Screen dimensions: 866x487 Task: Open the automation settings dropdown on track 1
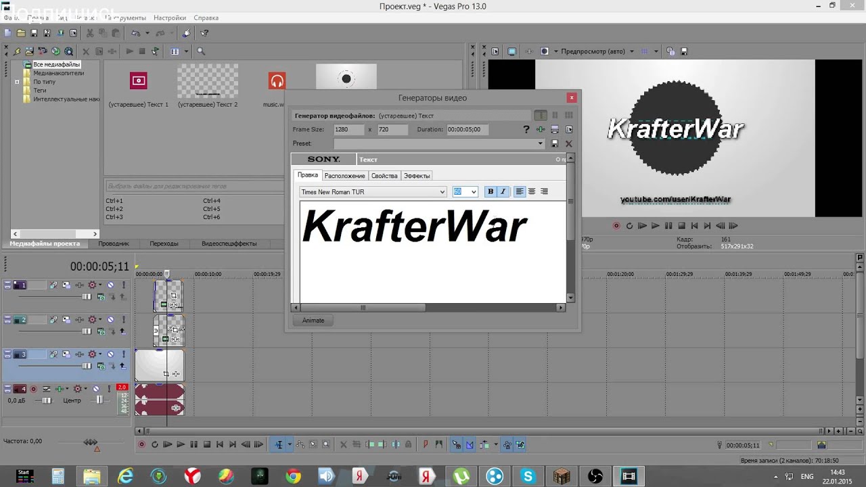pyautogui.click(x=100, y=285)
